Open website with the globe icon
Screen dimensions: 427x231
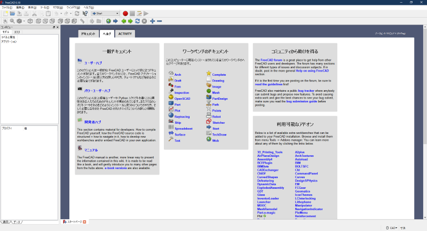(109, 21)
